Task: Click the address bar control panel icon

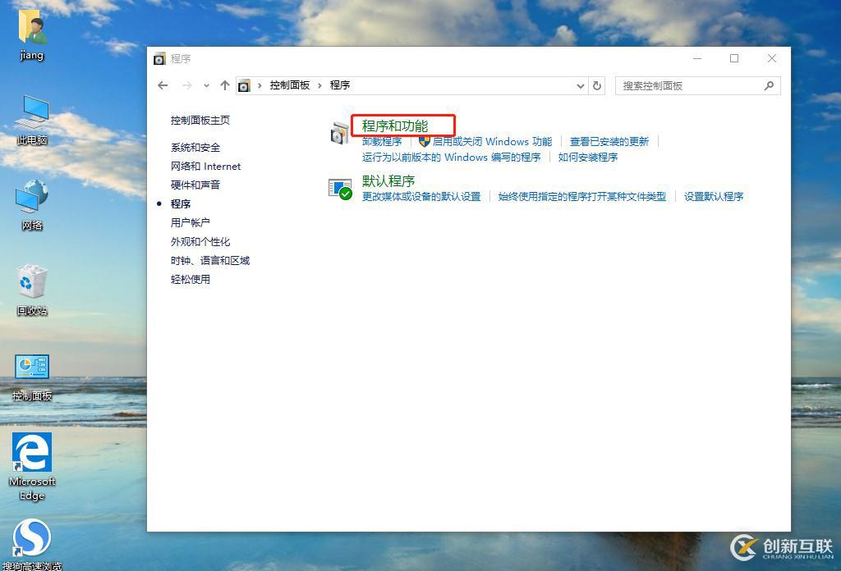Action: point(244,85)
